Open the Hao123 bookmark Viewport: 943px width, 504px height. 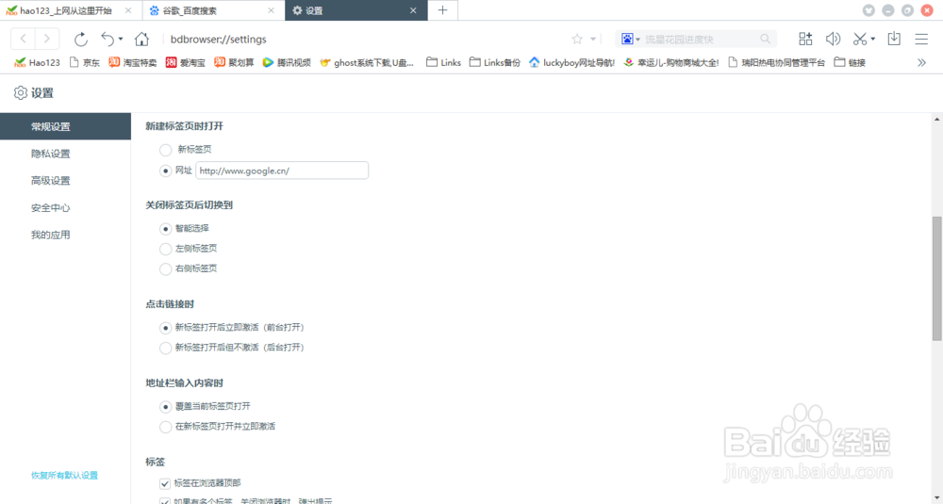38,62
